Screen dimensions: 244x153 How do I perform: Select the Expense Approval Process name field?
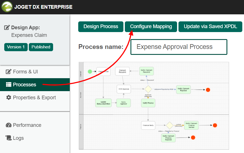(x=179, y=47)
